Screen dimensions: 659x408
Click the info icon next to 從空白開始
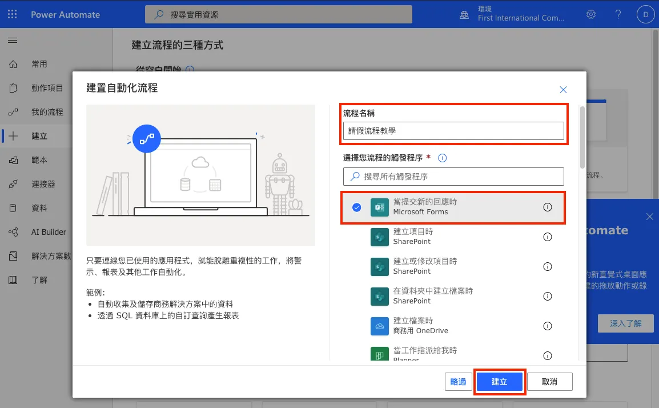coord(190,69)
